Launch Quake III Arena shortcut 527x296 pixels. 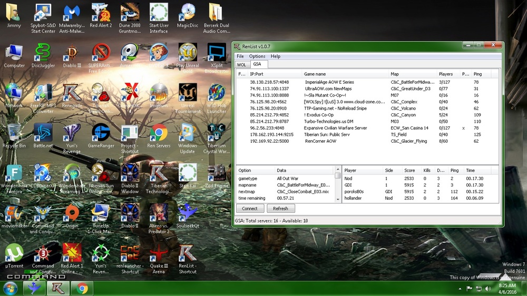tap(159, 259)
